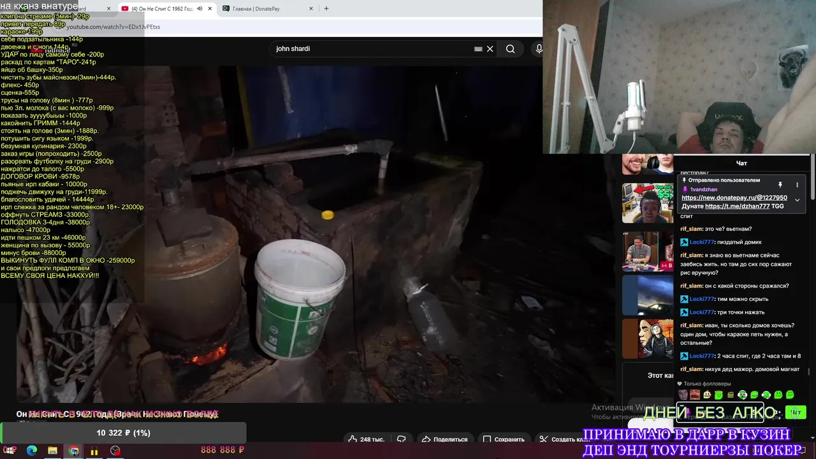Click the green Чат send button
Image resolution: width=816 pixels, height=459 pixels.
[x=796, y=412]
